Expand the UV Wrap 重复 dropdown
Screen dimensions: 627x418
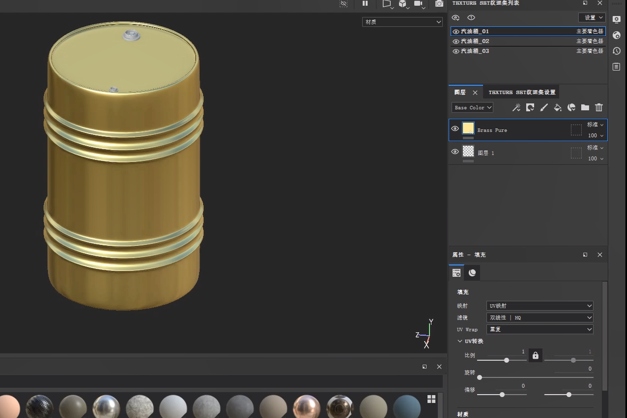point(540,330)
